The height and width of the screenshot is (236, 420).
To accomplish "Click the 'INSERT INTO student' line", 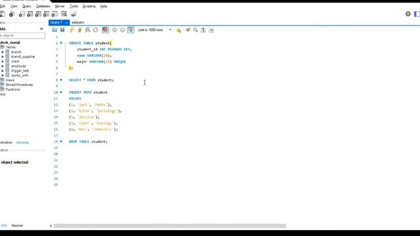I will tap(88, 92).
